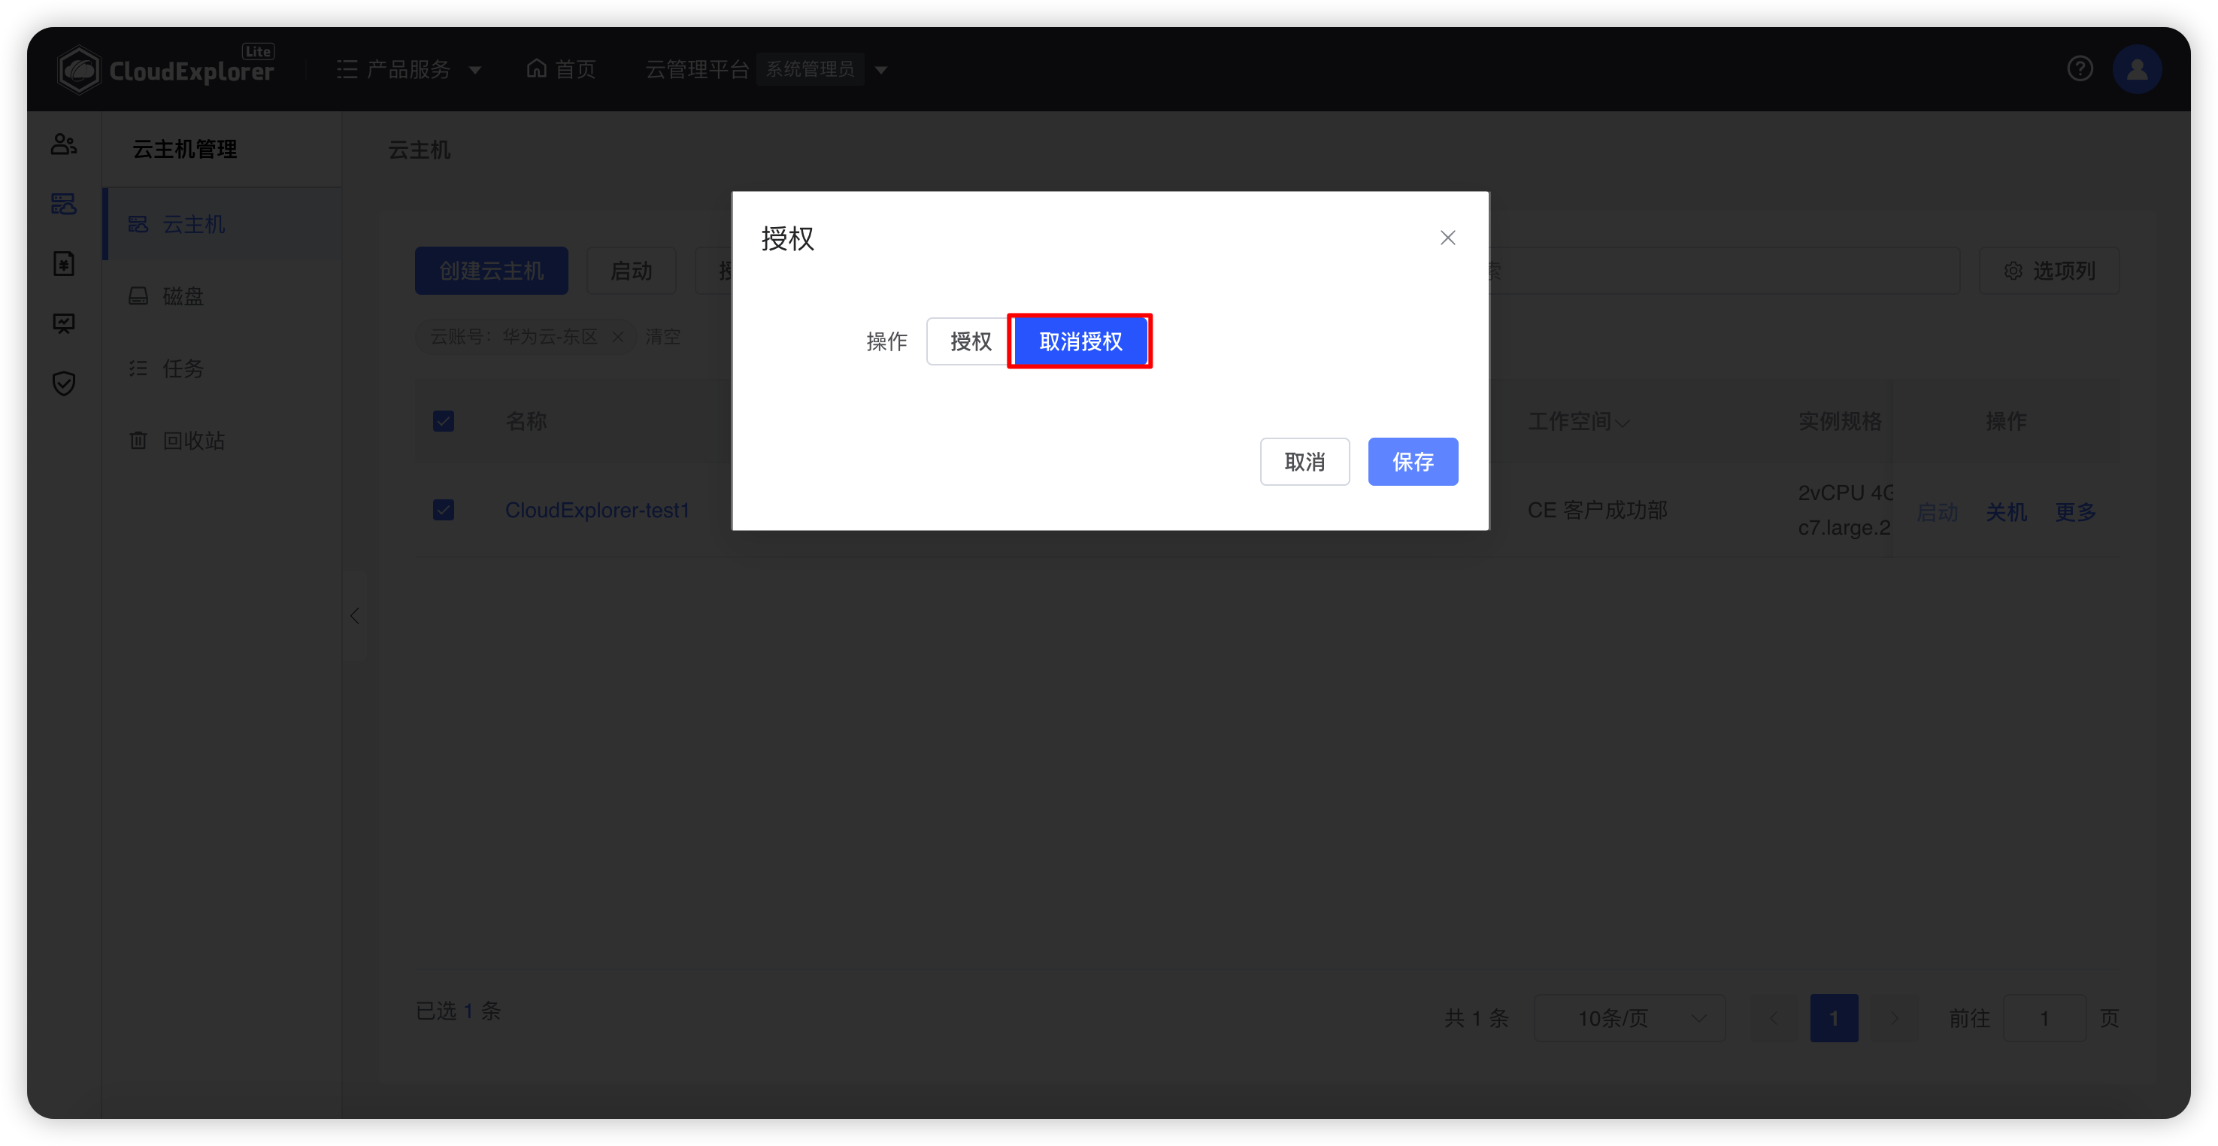The height and width of the screenshot is (1146, 2218).
Task: Open the 工作空间 column filter chevron
Action: (x=1623, y=423)
